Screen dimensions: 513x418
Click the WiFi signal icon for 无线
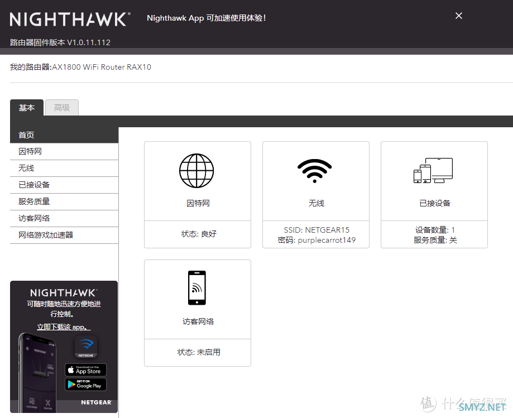pyautogui.click(x=315, y=171)
